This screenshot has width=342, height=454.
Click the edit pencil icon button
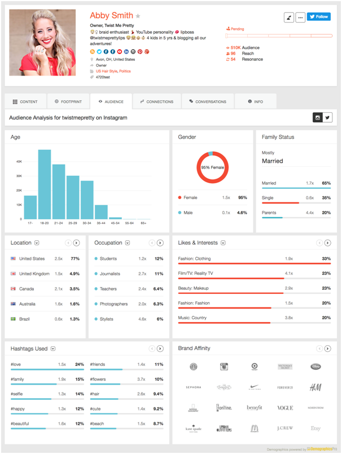coord(289,17)
